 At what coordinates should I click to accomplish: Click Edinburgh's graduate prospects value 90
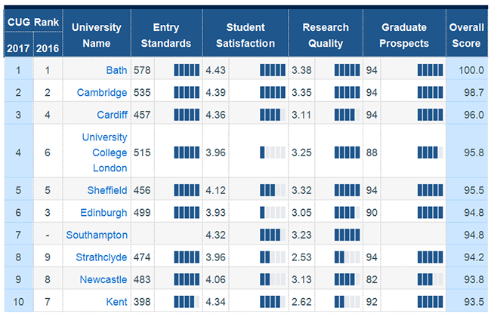click(372, 213)
